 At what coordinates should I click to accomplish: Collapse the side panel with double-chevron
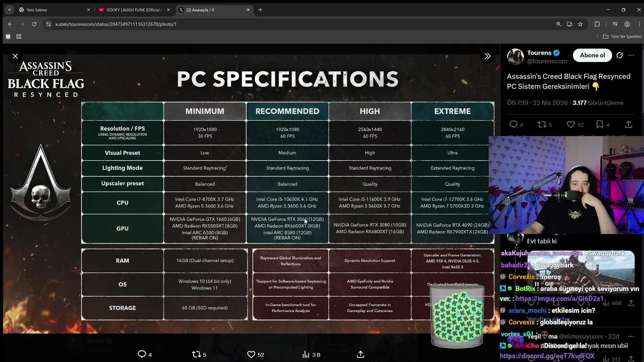tap(487, 56)
